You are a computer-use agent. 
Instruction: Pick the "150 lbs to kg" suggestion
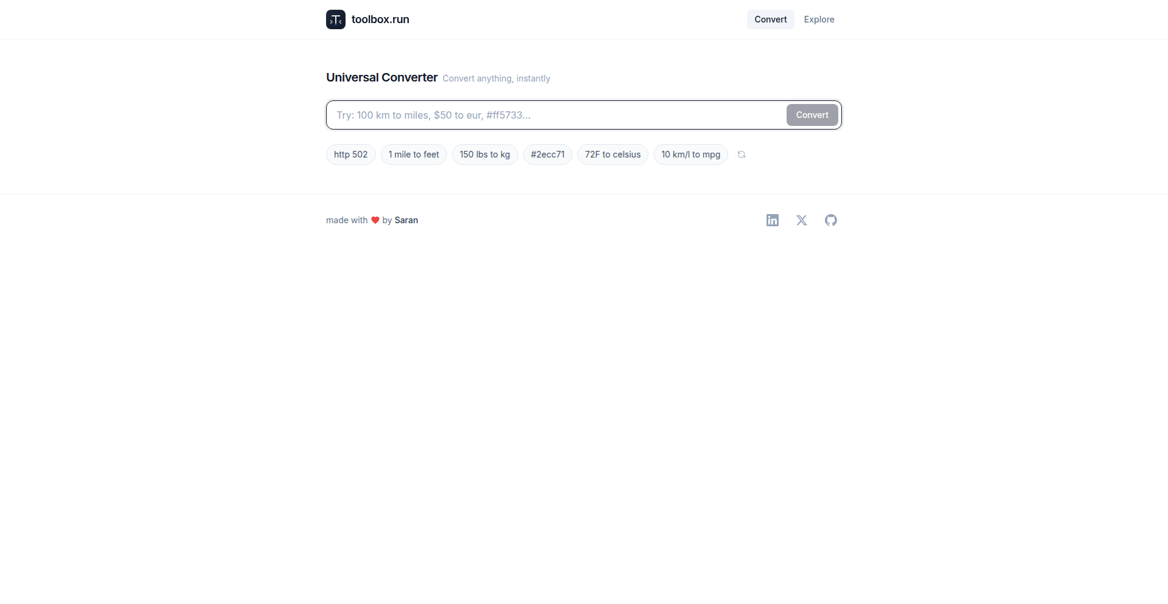pos(485,154)
